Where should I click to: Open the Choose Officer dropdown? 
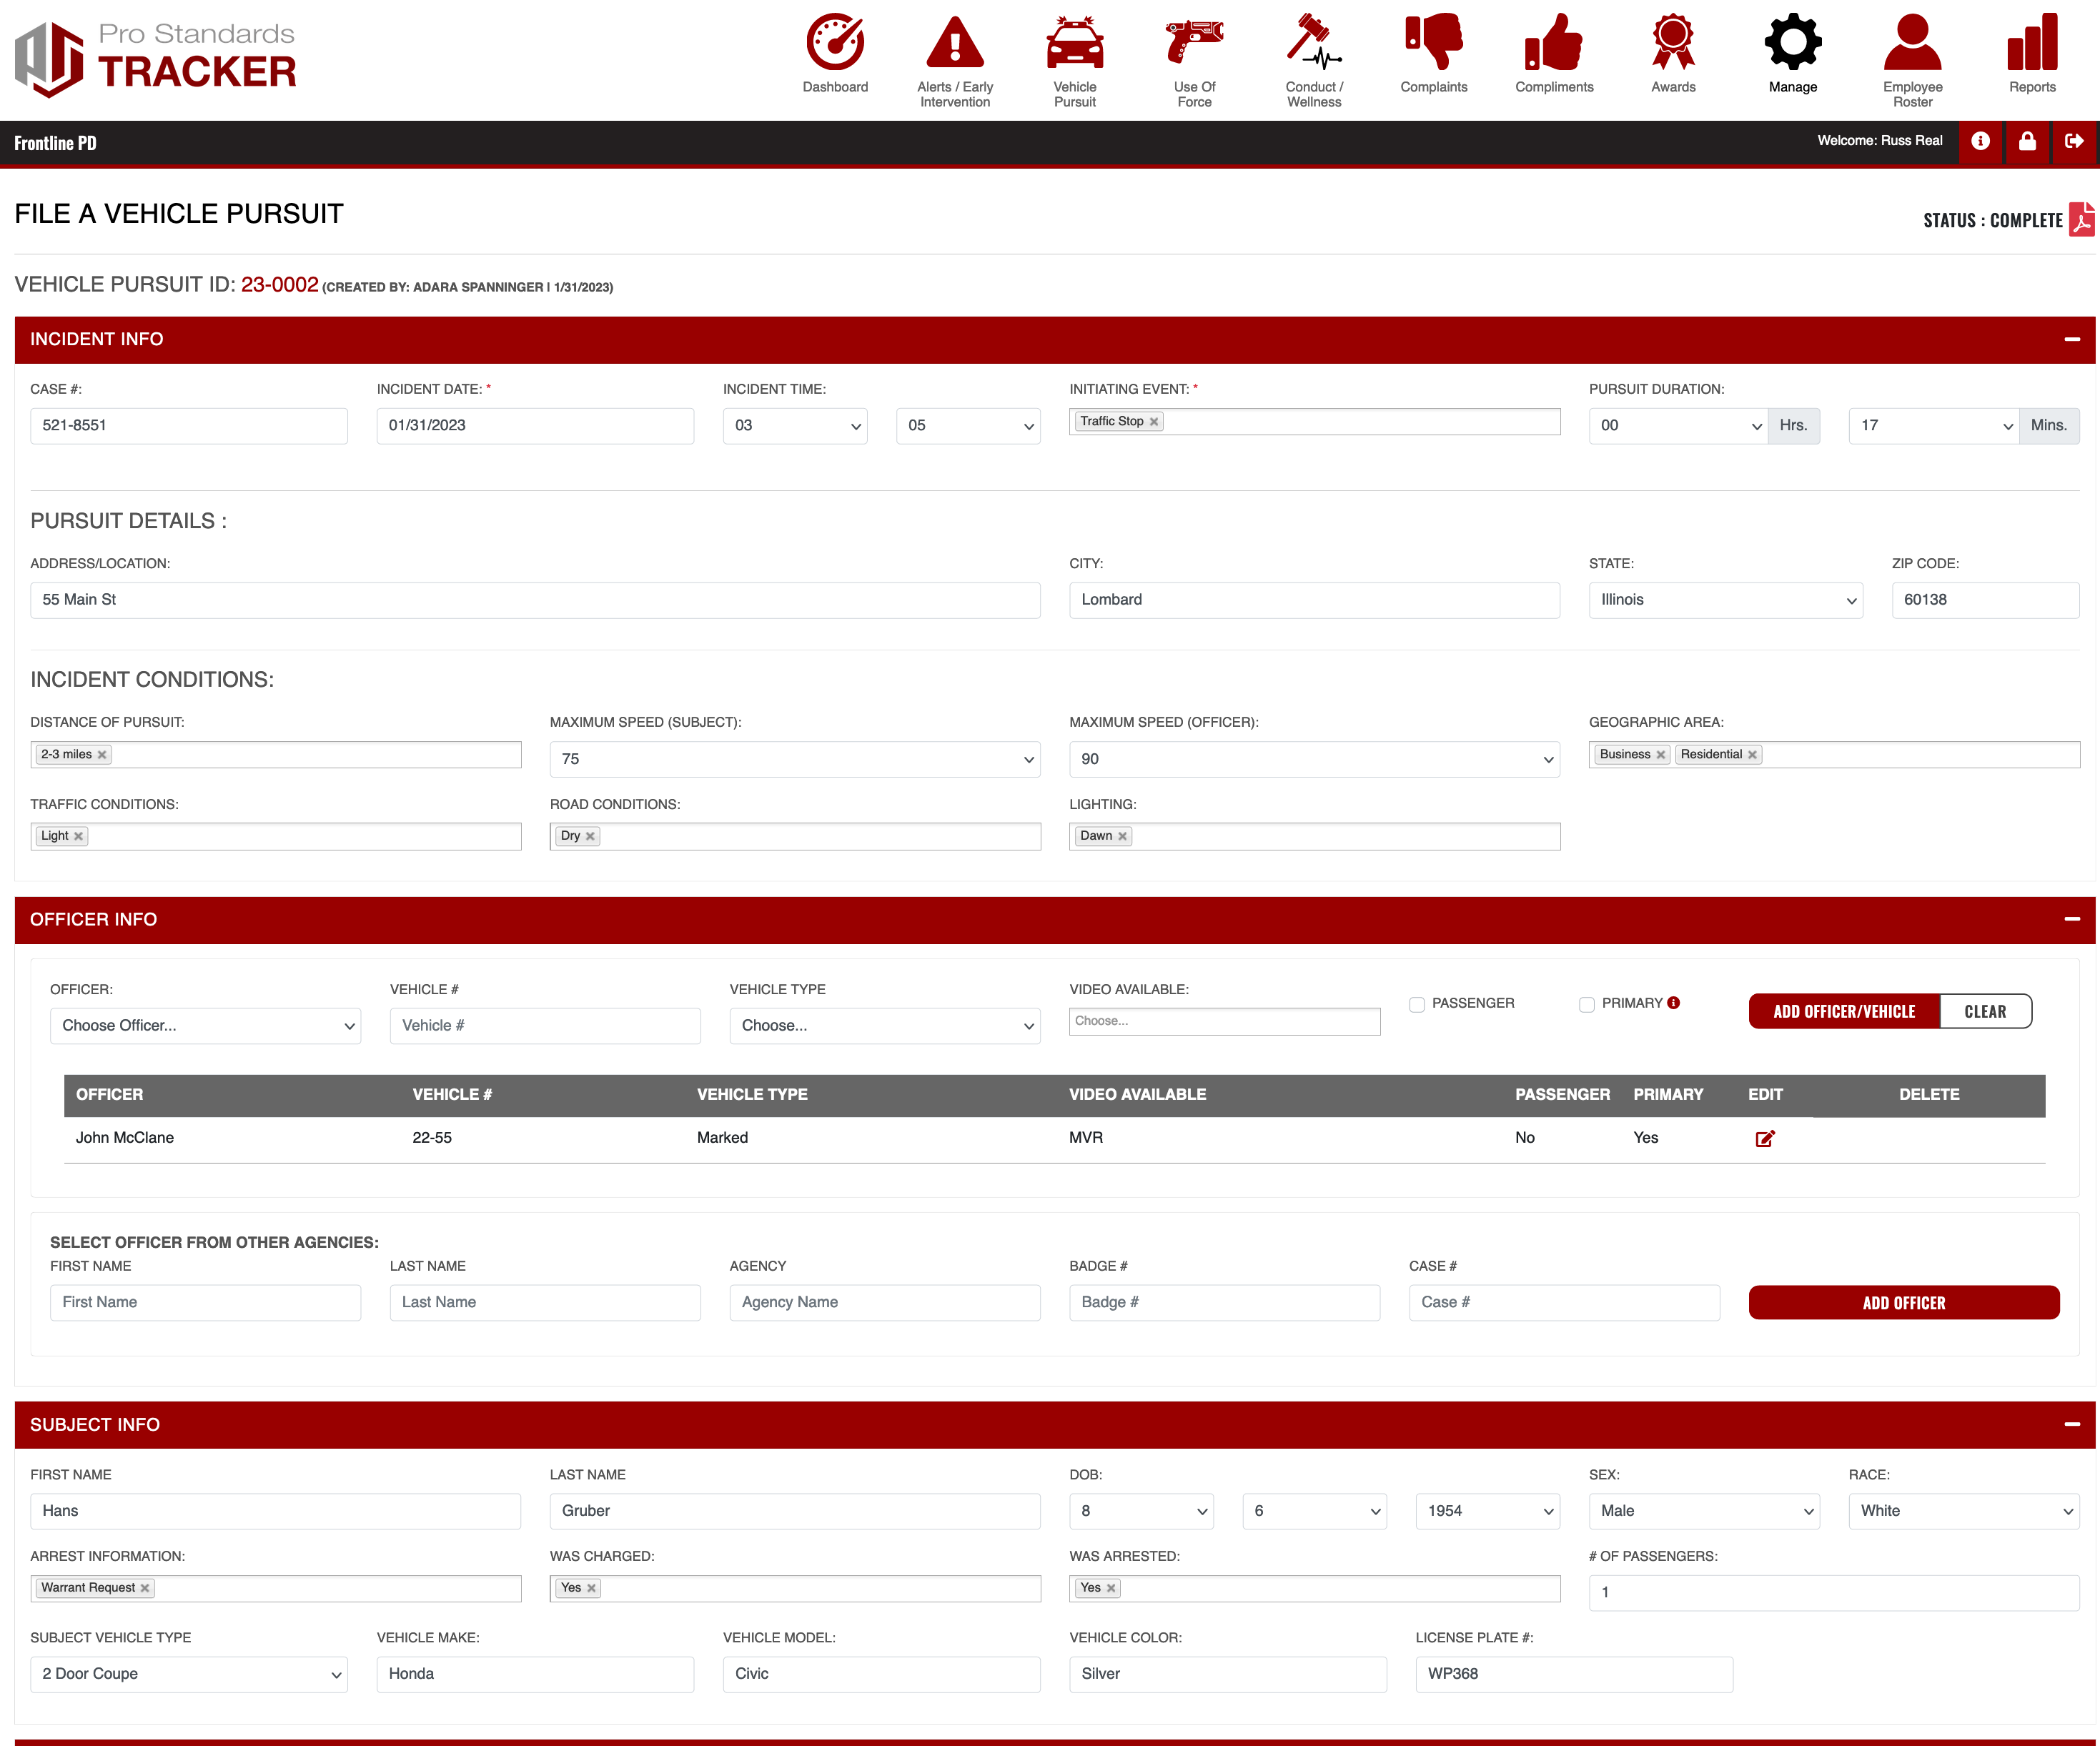click(x=206, y=1025)
